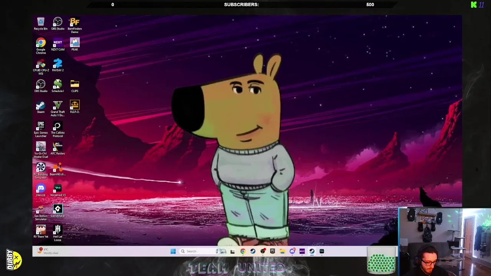Launch the R.E.P.O. game shortcut
Viewport: 491px width, 276px height.
click(74, 107)
